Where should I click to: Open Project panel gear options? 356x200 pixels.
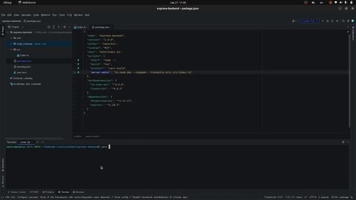(x=65, y=27)
